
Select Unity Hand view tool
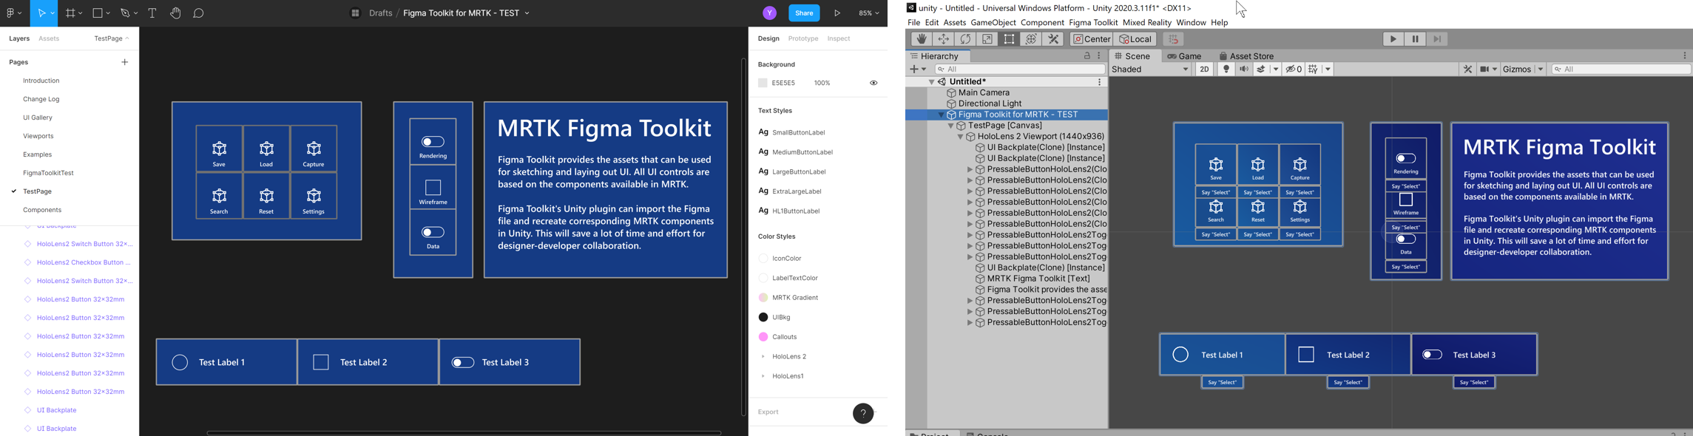[x=921, y=39]
